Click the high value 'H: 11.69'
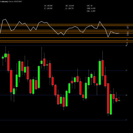 click(70, 6)
